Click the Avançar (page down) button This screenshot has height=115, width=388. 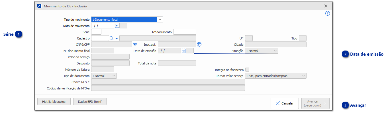(x=315, y=103)
